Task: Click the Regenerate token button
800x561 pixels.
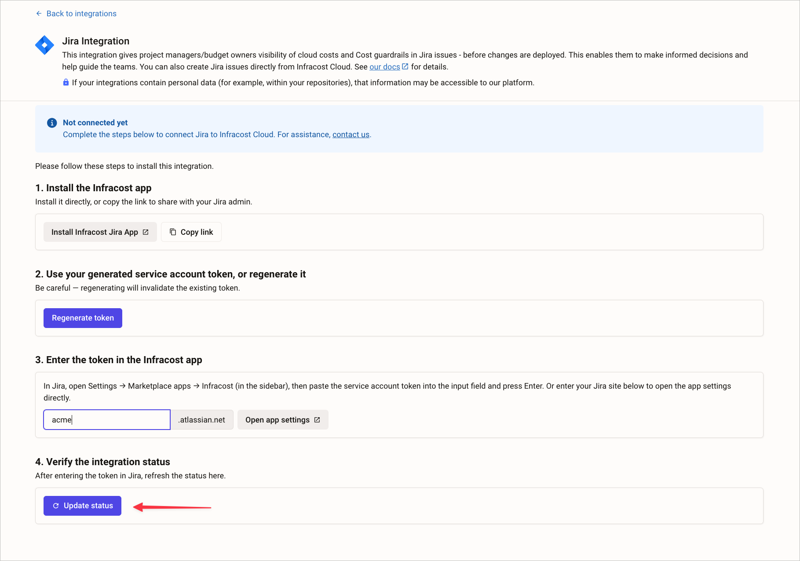Action: (83, 318)
